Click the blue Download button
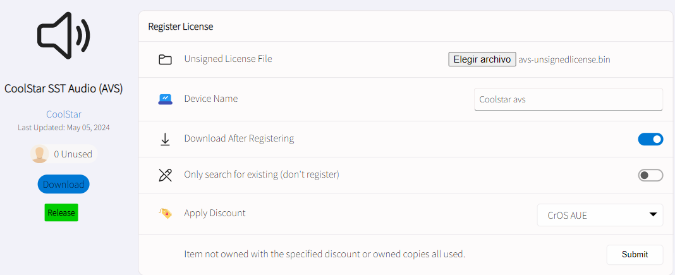 tap(64, 184)
